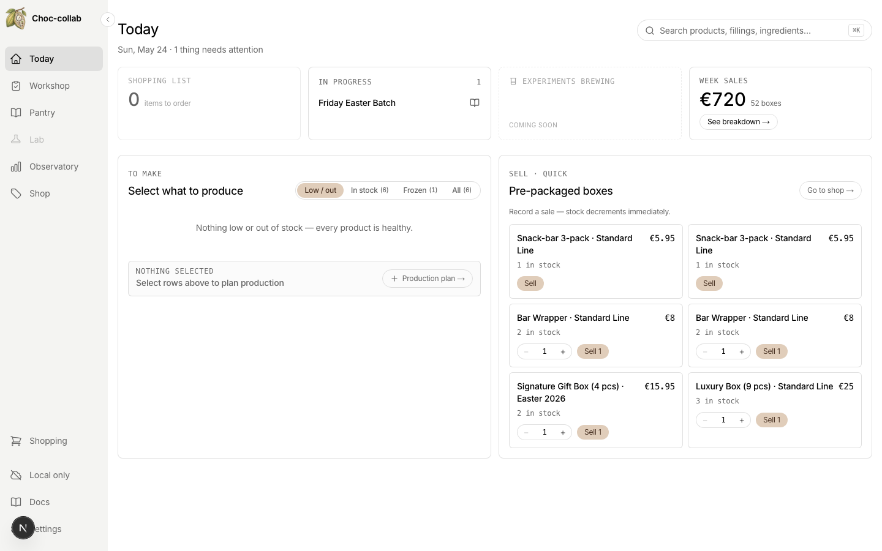
Task: Open the Observatory charts section
Action: click(x=54, y=167)
